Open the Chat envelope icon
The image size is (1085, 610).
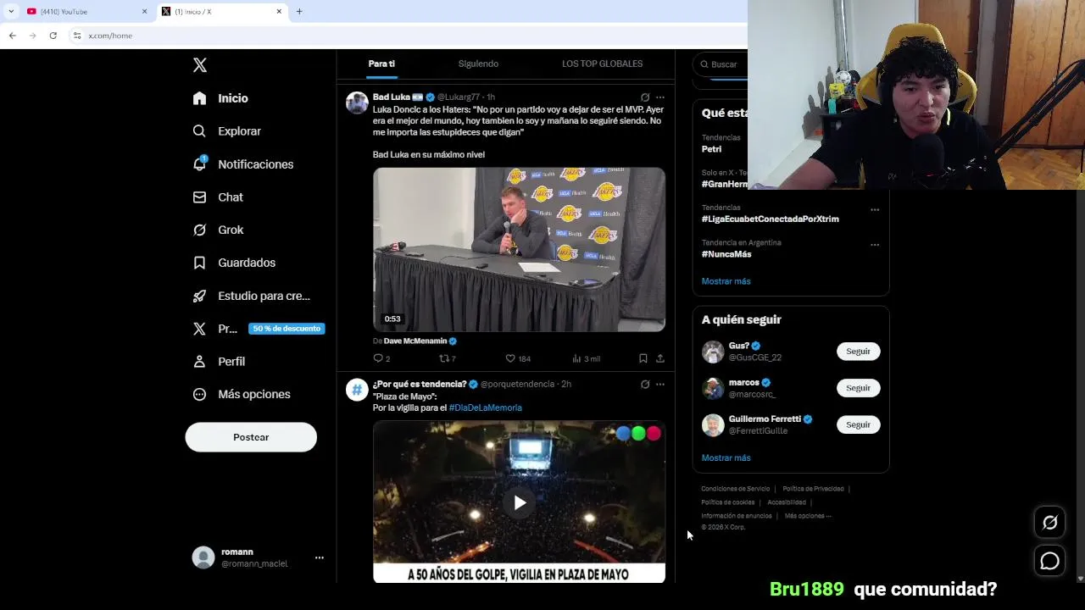point(199,197)
